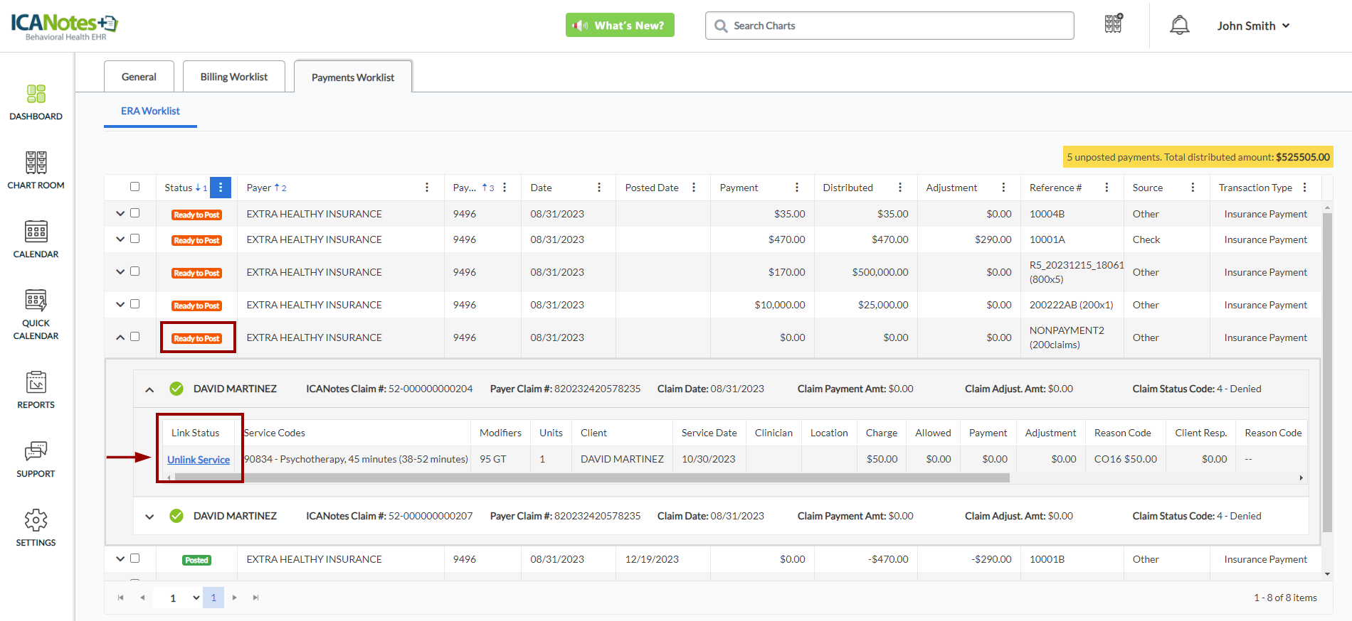Expand claim 52-000000000207 details
1352x621 pixels.
click(x=149, y=517)
